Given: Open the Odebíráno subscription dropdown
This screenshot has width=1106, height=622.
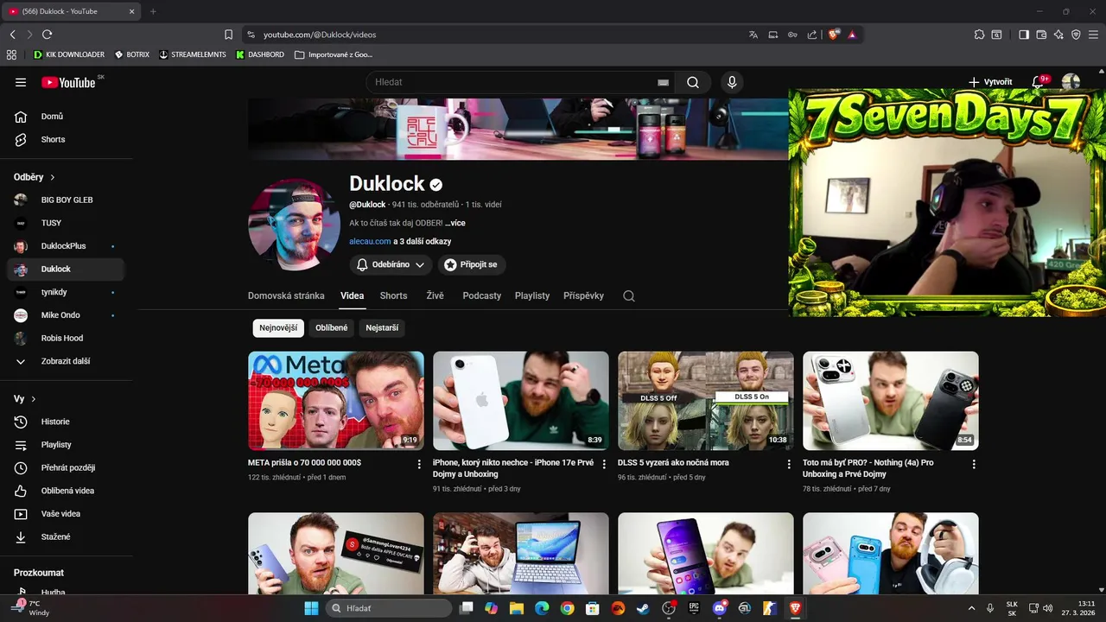Looking at the screenshot, I should [391, 264].
